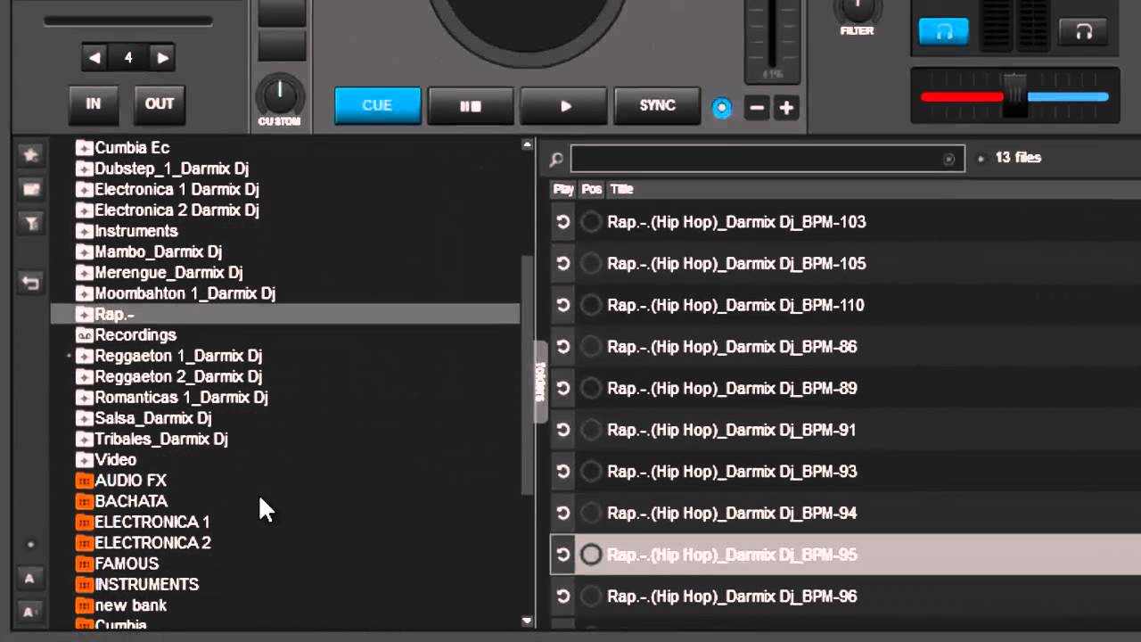Viewport: 1141px width, 642px height.
Task: Click the loop icon beside Rap BPM-103 track
Action: pos(562,222)
